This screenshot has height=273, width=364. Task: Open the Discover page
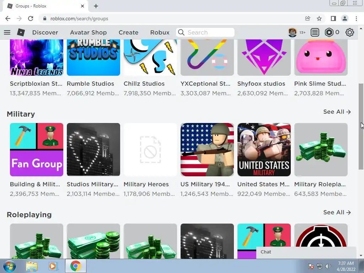tap(45, 32)
